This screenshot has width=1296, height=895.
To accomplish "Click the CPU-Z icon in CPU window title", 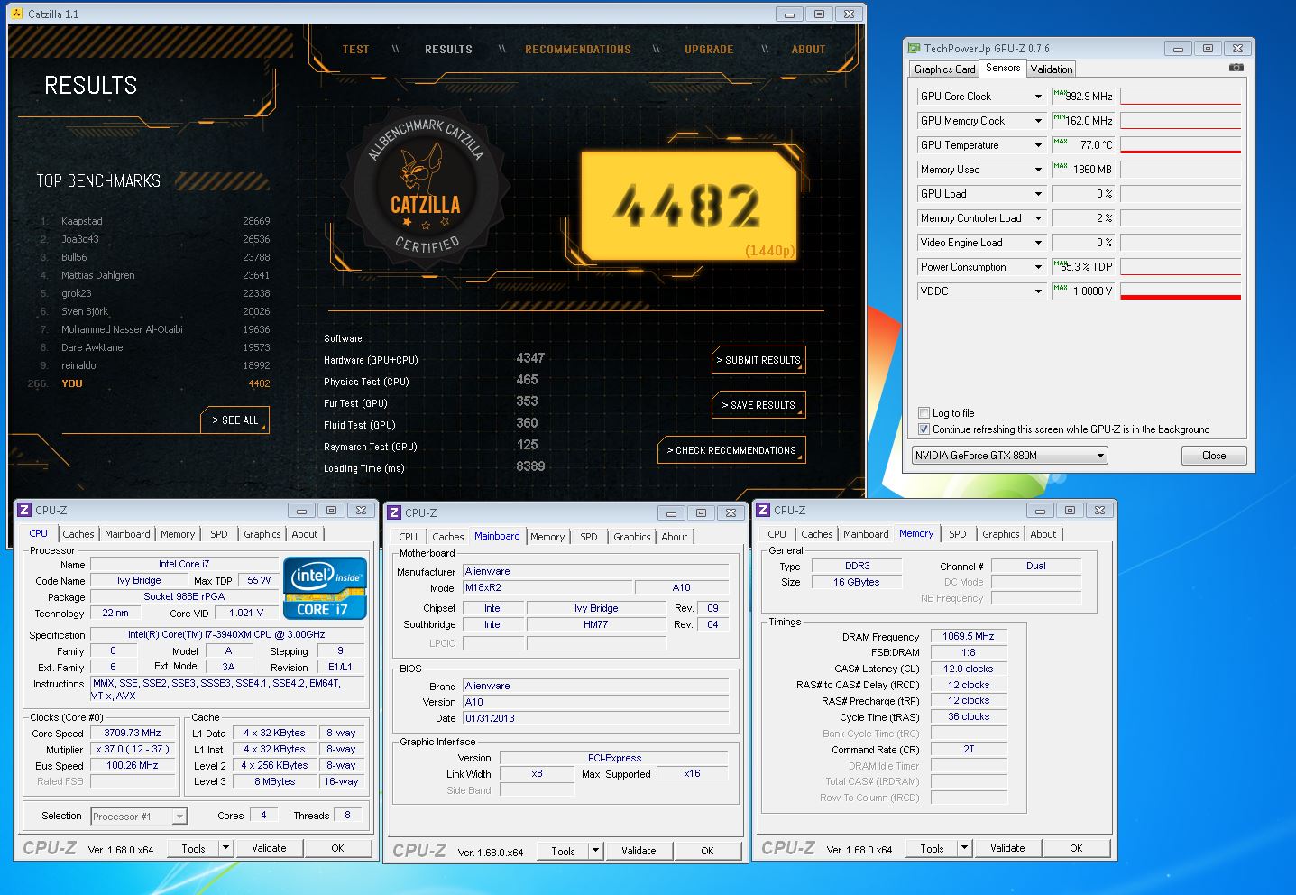I will 25,510.
